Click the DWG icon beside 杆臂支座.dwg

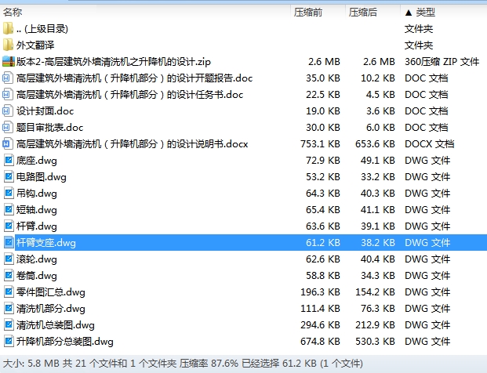[9, 242]
